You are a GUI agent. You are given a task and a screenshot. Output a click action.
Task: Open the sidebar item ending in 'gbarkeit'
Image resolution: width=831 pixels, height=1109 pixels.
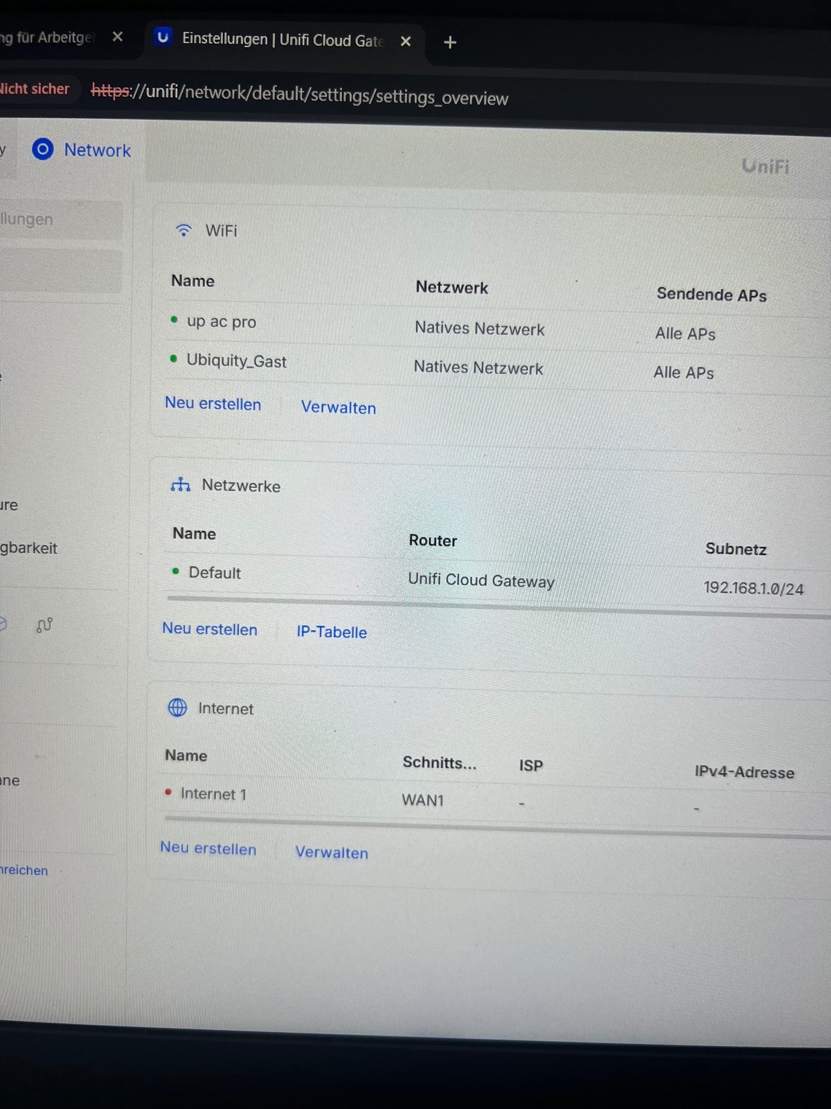pos(28,548)
